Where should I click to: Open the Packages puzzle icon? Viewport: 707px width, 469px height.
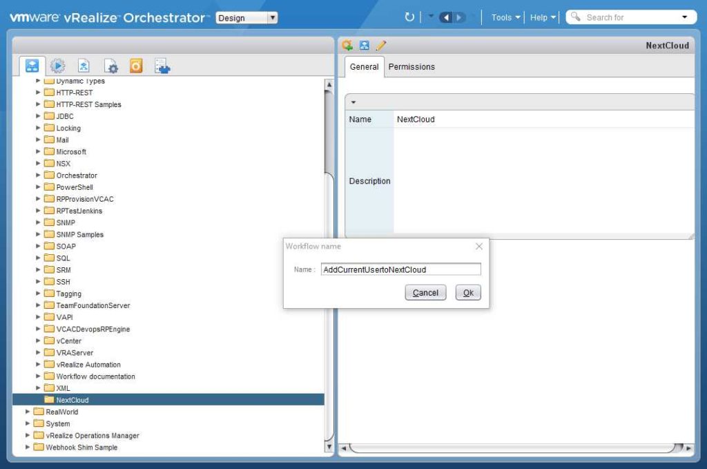coord(162,66)
